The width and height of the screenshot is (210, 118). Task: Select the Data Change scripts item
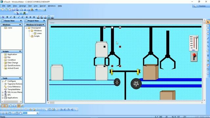(13, 63)
